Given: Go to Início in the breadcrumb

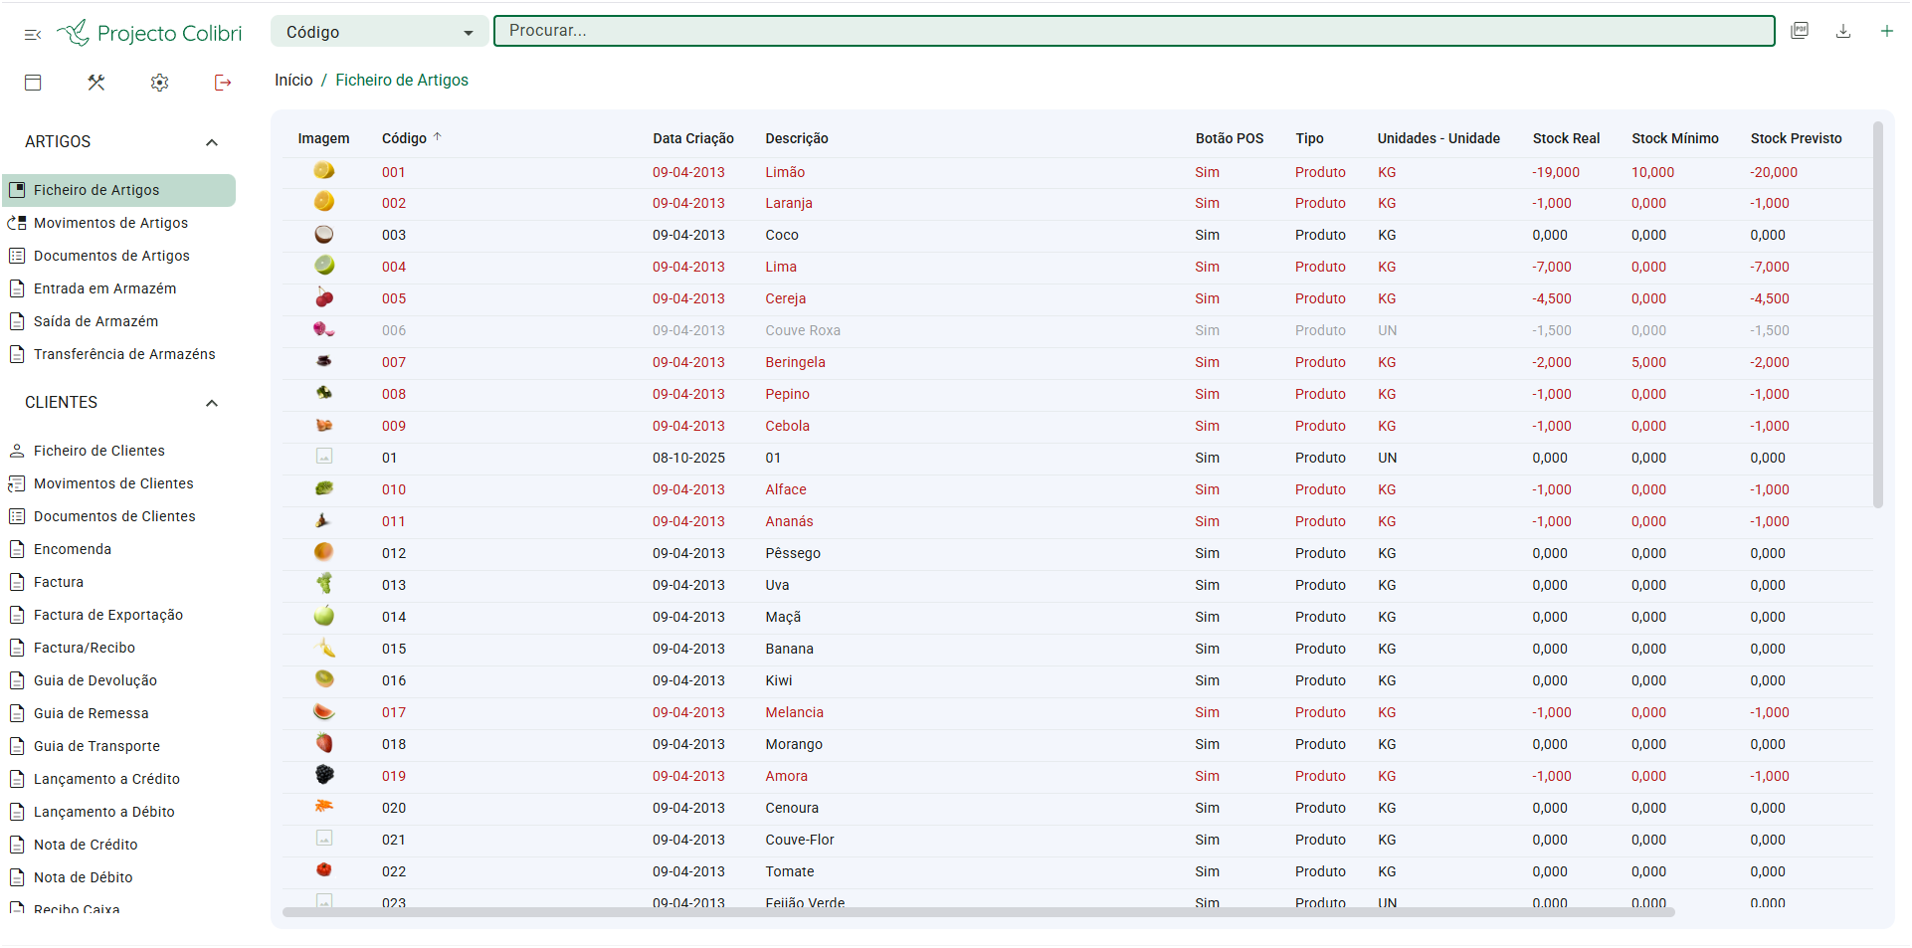Looking at the screenshot, I should [x=293, y=81].
